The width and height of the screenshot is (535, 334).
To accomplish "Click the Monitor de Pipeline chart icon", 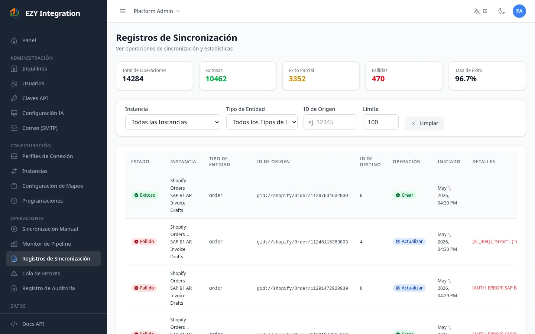I will point(14,244).
